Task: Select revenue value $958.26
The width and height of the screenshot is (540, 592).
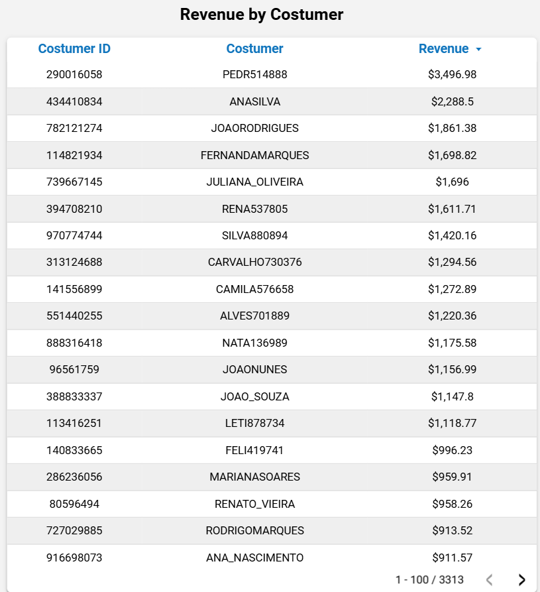Action: (452, 504)
